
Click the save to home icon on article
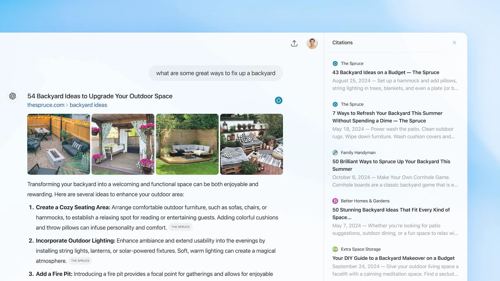click(x=278, y=100)
